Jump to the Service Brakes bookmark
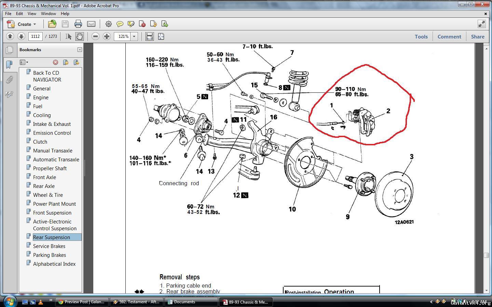Viewport: 492px width, 307px height. point(49,246)
